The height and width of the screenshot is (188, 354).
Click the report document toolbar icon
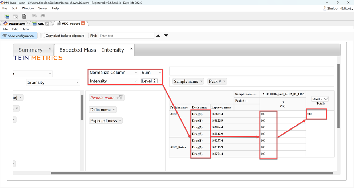click(24, 16)
